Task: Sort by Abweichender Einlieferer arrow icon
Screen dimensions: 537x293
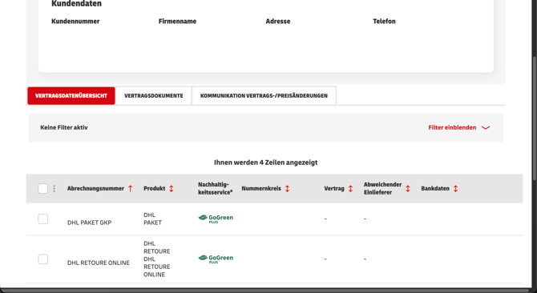Action: pos(407,188)
